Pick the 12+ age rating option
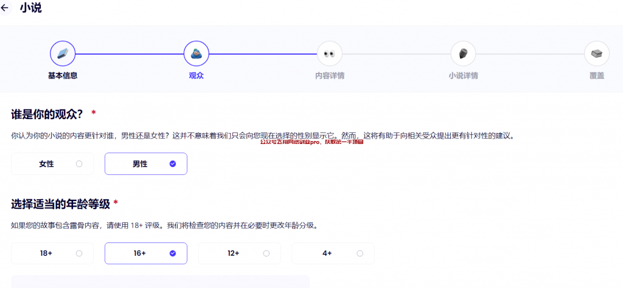Viewport: 623px width, 288px height. click(x=240, y=253)
